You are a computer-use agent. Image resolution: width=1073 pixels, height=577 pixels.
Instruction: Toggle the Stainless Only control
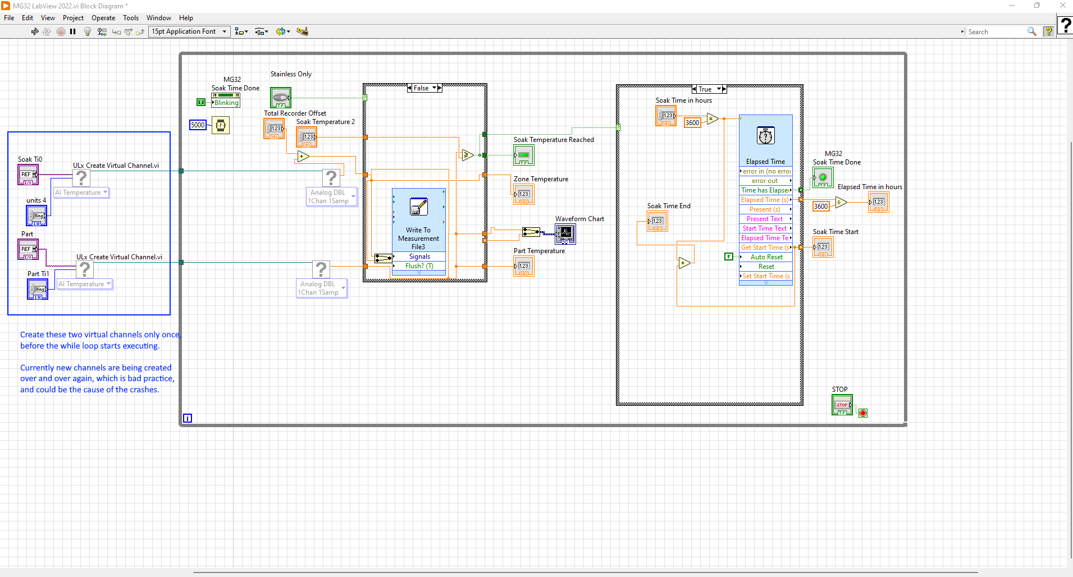tap(280, 97)
